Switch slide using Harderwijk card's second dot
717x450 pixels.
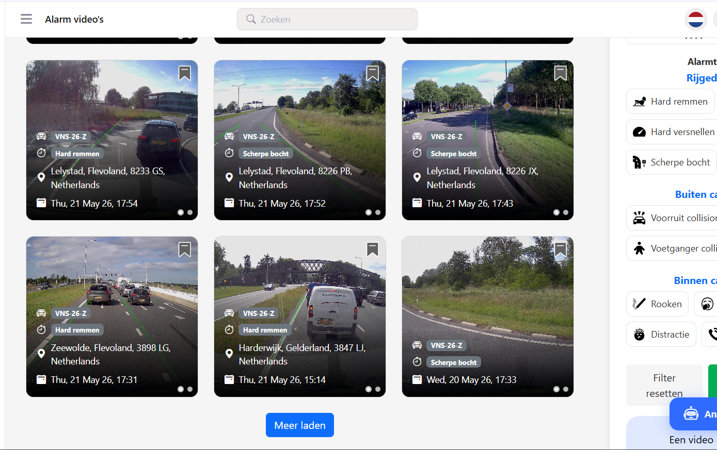pyautogui.click(x=378, y=389)
